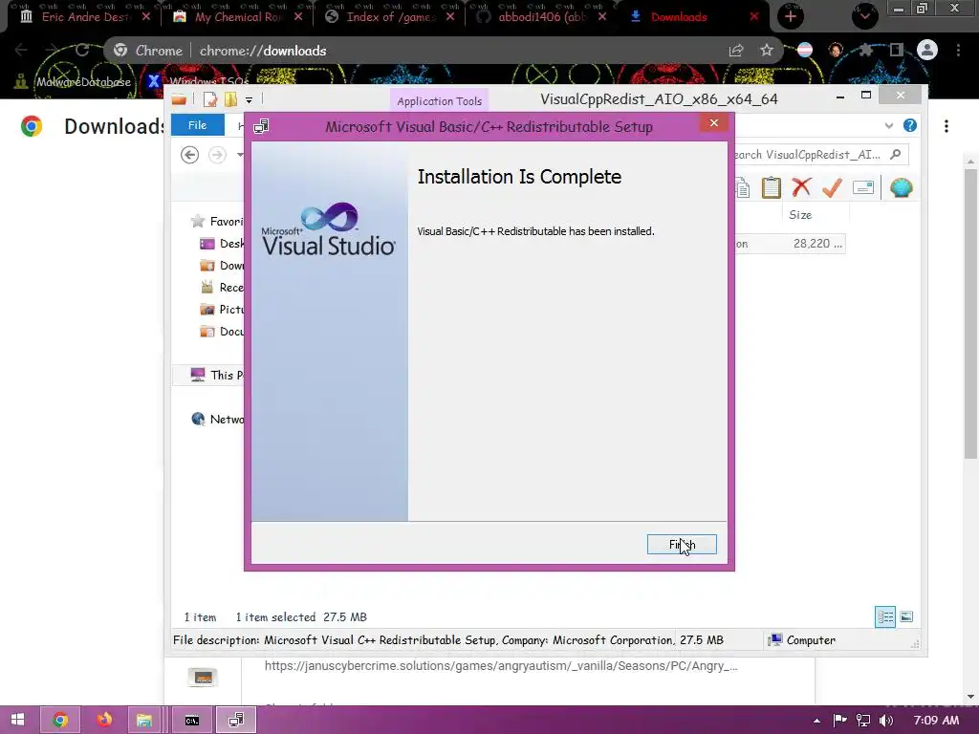Screen dimensions: 979x734
Task: Select Network in the navigation pane
Action: 217,419
